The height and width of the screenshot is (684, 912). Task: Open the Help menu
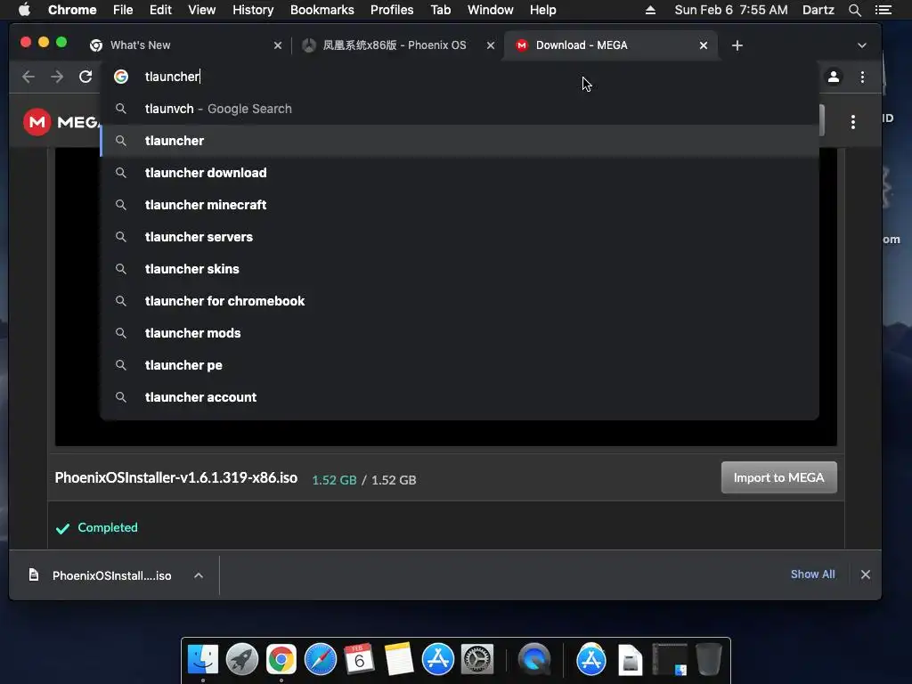(x=542, y=10)
